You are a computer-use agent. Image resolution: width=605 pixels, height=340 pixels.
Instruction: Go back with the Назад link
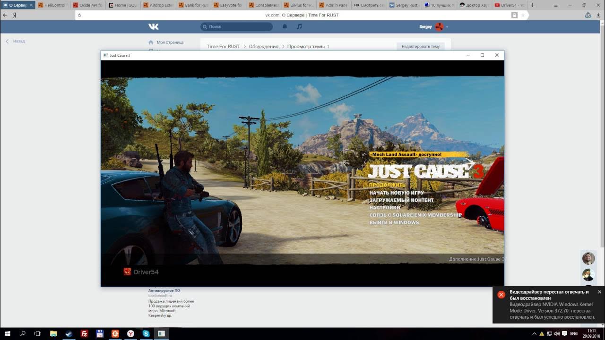[x=15, y=41]
